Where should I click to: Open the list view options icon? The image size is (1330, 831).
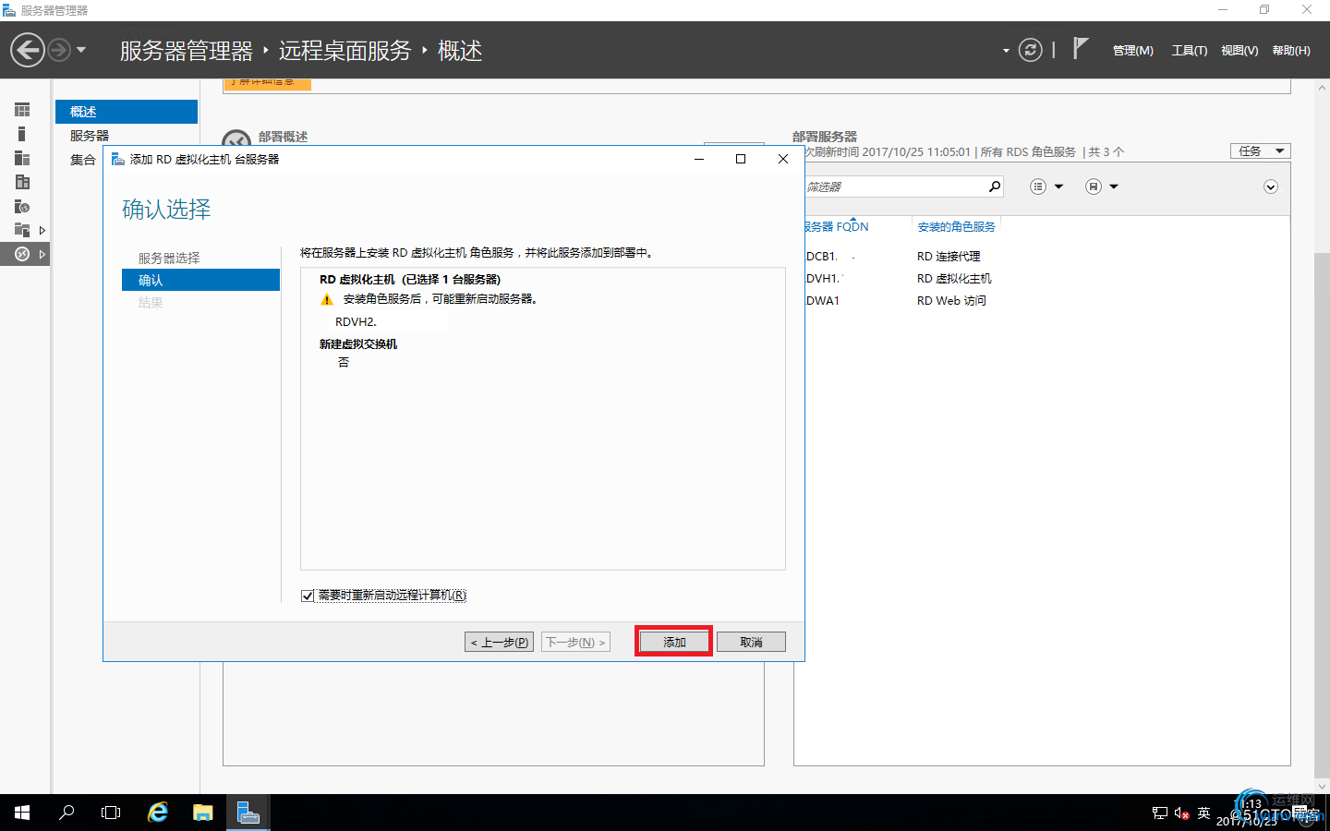(x=1038, y=187)
